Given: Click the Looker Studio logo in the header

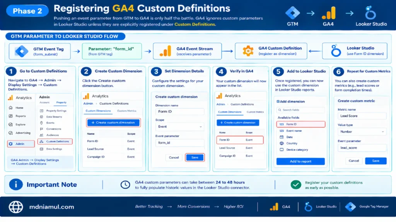Looking at the screenshot, I should (x=370, y=13).
